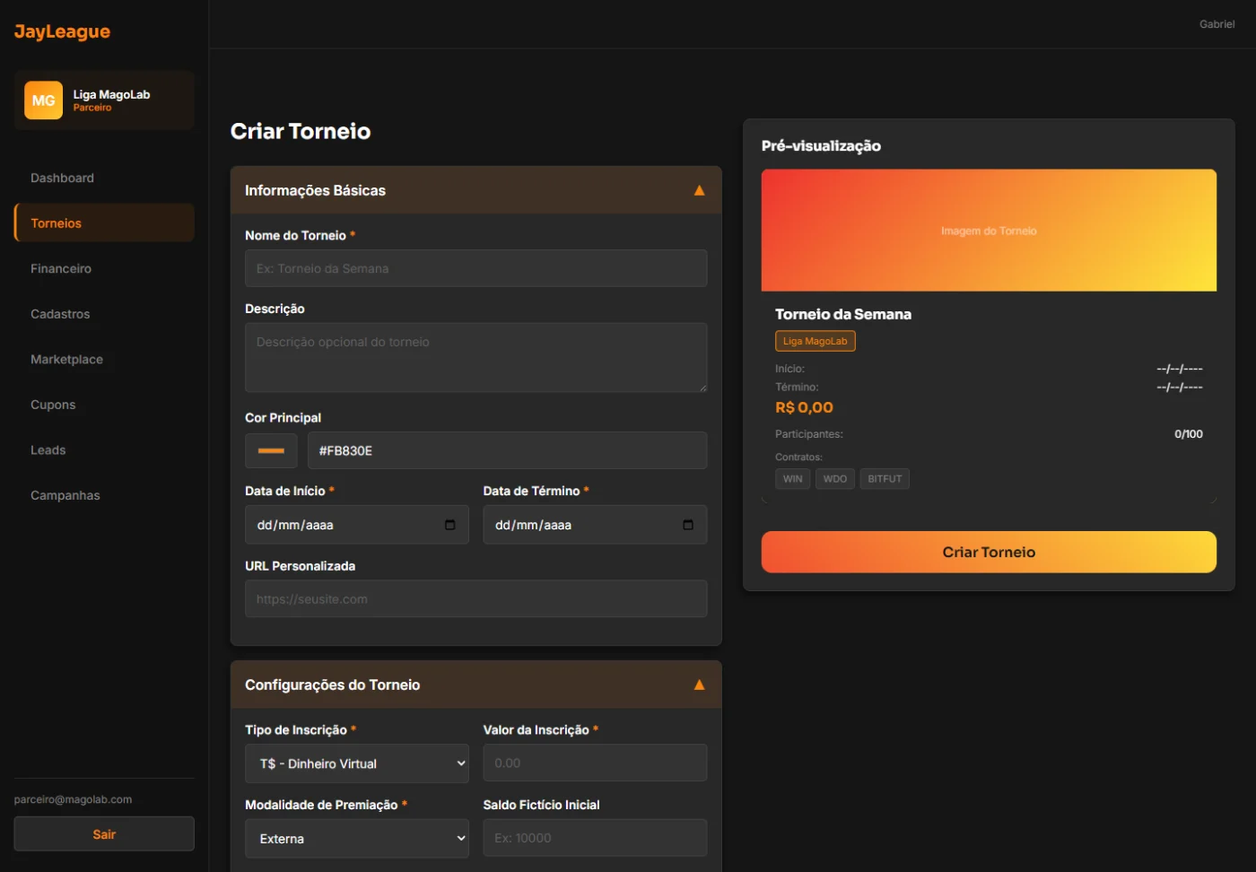Screen dimensions: 1256x872
Task: Open Marketplace from the sidebar
Action: [104, 359]
